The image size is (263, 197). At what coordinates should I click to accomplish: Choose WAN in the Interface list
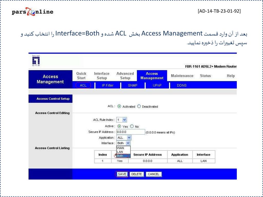[123, 148]
